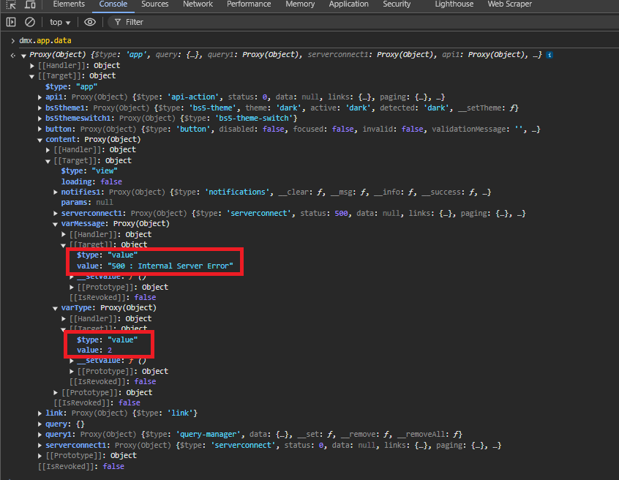The height and width of the screenshot is (480, 619).
Task: Open the Application tab
Action: click(348, 4)
